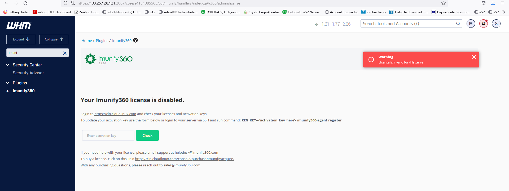Collapse all sidebar menu sections
509x191 pixels.
(54, 39)
